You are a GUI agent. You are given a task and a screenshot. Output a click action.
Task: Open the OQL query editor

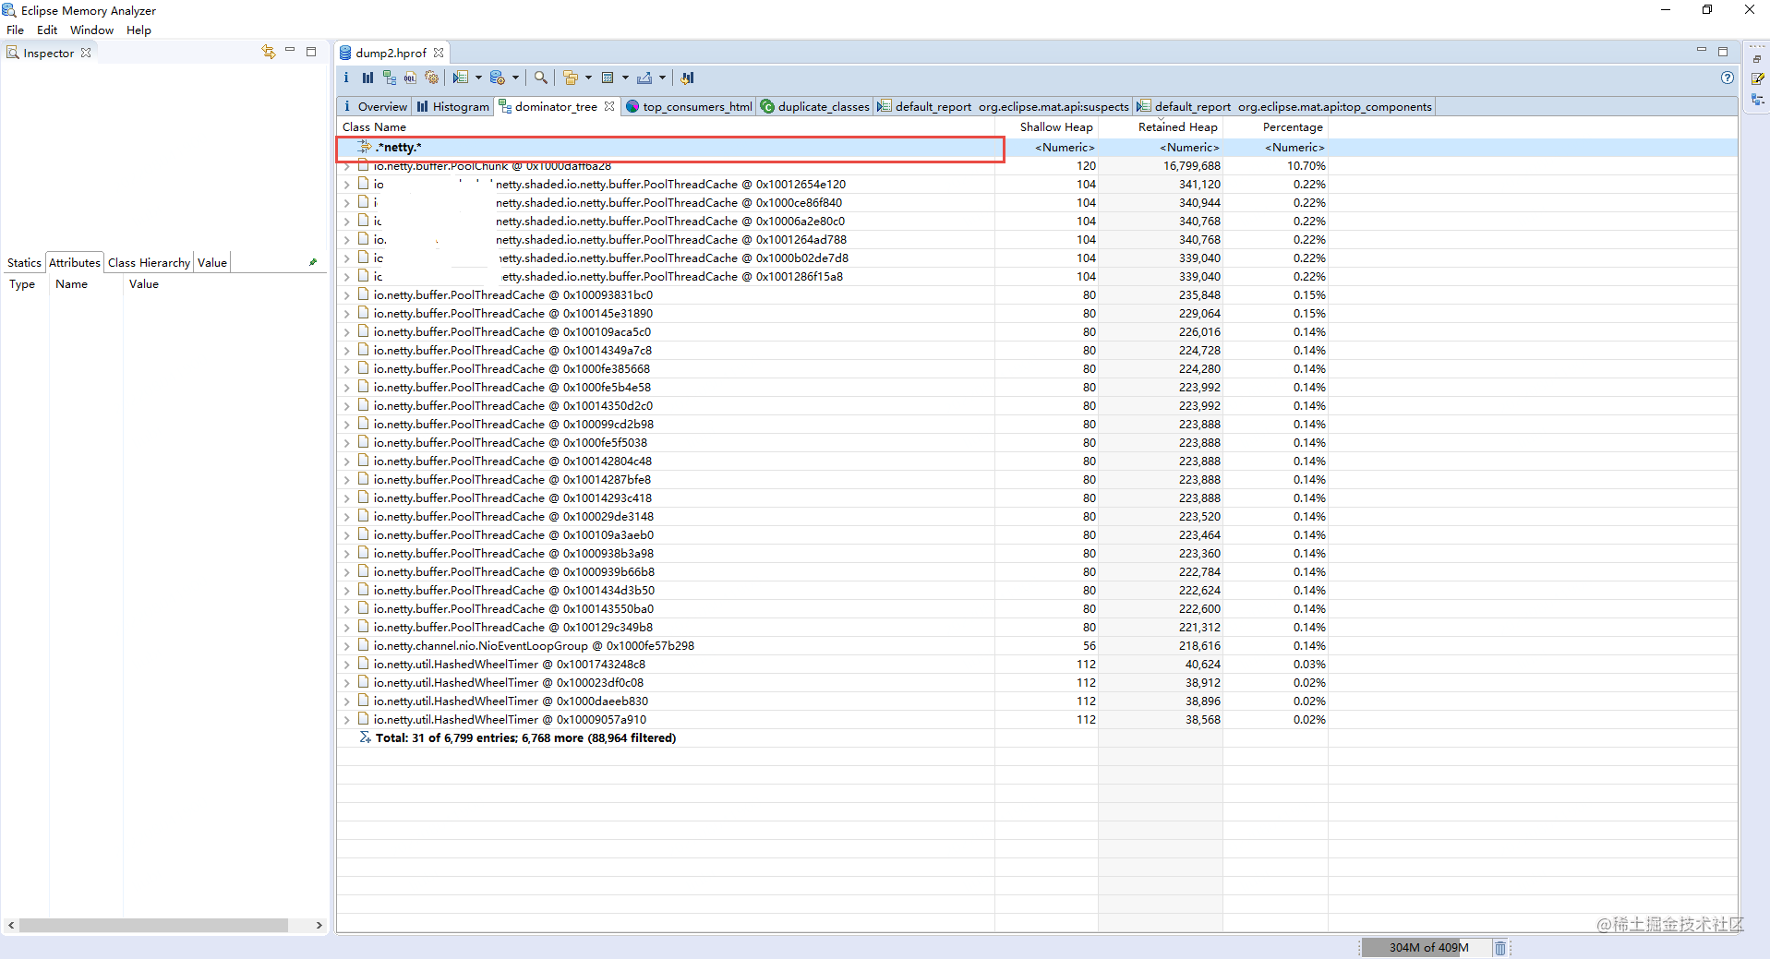click(410, 78)
